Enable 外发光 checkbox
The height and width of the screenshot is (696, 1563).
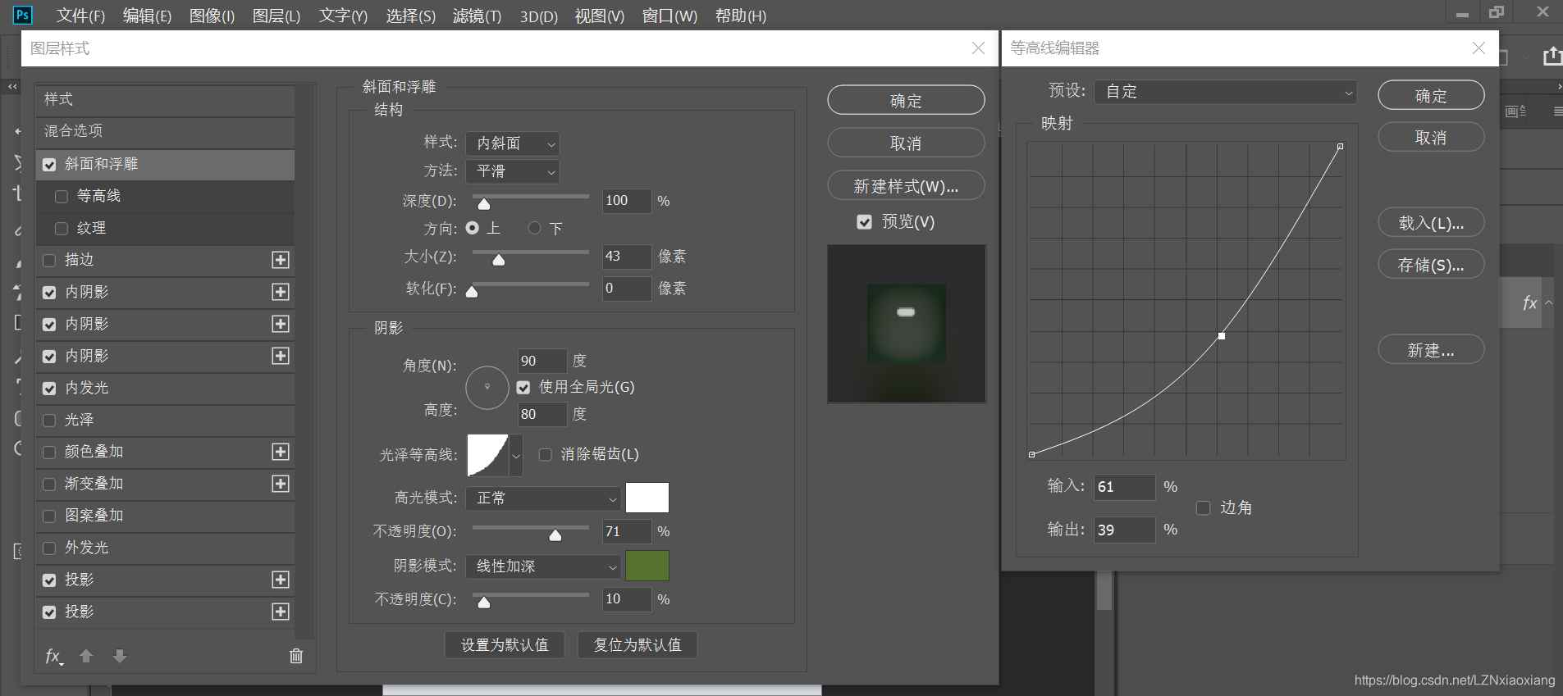pyautogui.click(x=49, y=548)
